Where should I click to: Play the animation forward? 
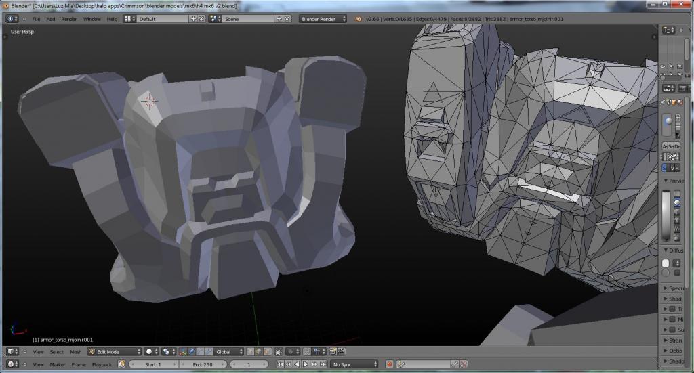tap(306, 364)
